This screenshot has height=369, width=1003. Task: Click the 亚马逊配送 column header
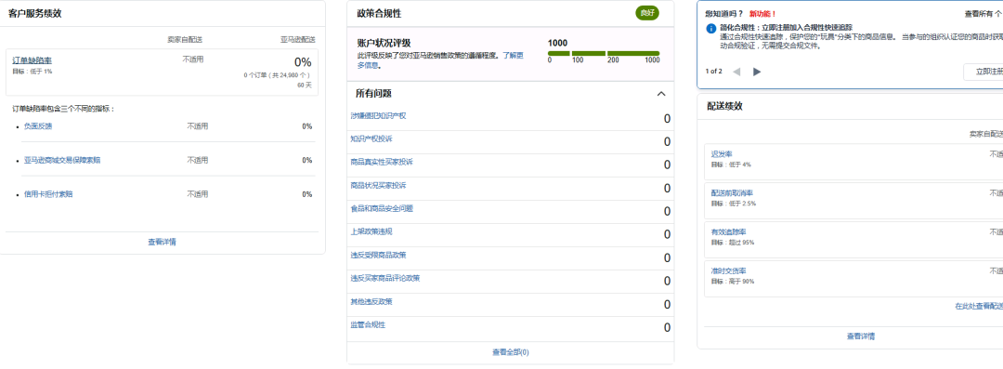(297, 40)
